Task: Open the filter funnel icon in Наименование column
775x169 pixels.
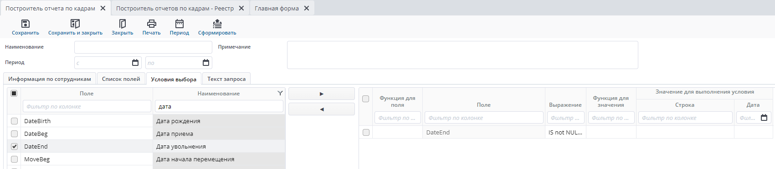Action: click(280, 93)
